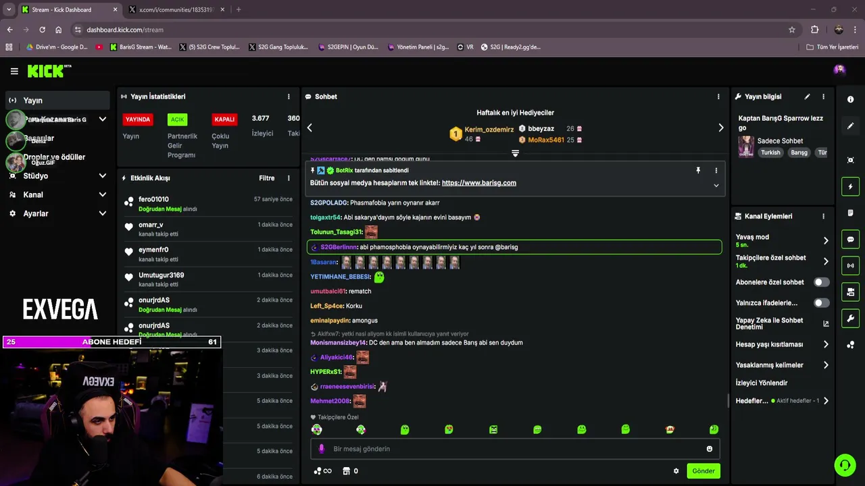Open Yasaklanmış kelimeler arrow

[x=826, y=365]
